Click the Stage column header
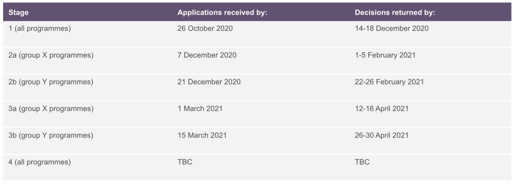Screen dimensions: 515x184 [19, 13]
